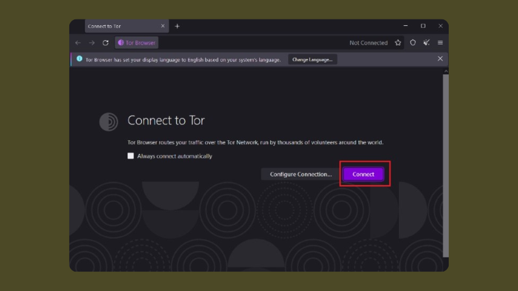Maximize the Tor Browser window
This screenshot has width=518, height=291.
click(423, 26)
